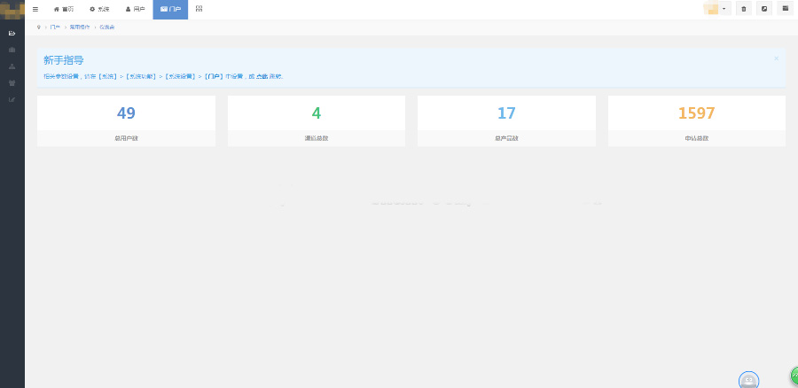Click the external-link icon in top bar
Viewport: 798px width, 388px height.
coord(764,9)
